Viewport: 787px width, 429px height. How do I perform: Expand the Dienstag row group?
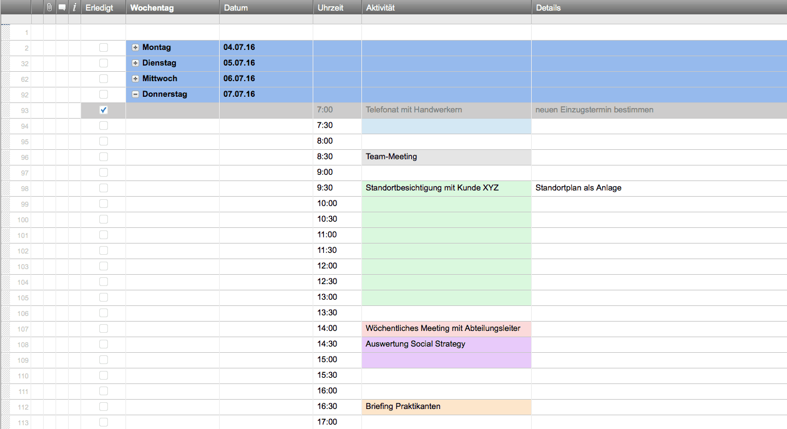(135, 63)
